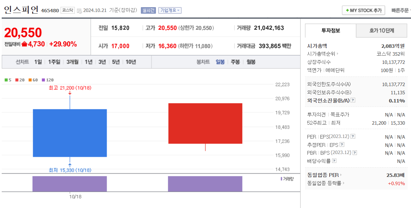411x208 pixels.
Task: Click the stock name 인스피언
Action: coord(21,10)
